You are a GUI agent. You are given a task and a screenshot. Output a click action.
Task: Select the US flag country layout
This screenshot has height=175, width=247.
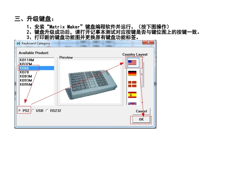point(132,62)
